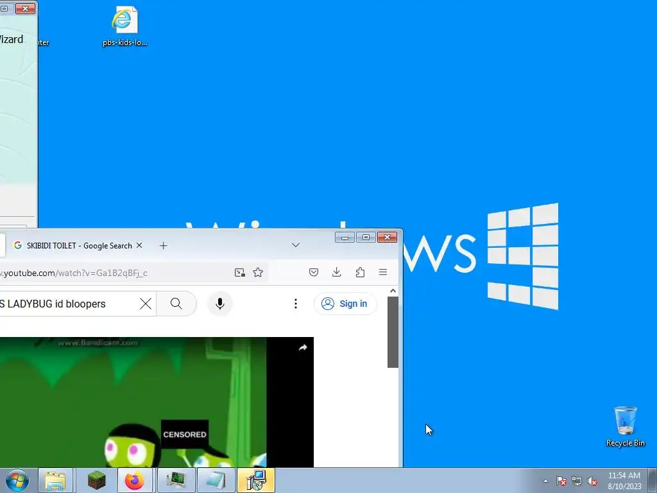Click the YouTube search magnifier button
657x493 pixels.
point(176,304)
